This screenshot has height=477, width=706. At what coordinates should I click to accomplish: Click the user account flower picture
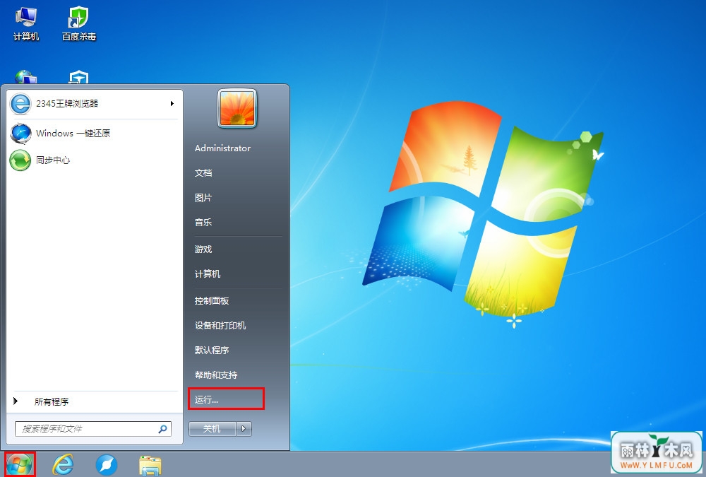tap(237, 108)
